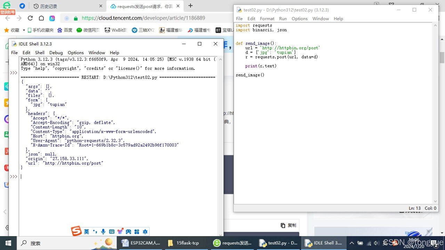
Task: Open the 百度 bookmark
Action: coord(65,30)
